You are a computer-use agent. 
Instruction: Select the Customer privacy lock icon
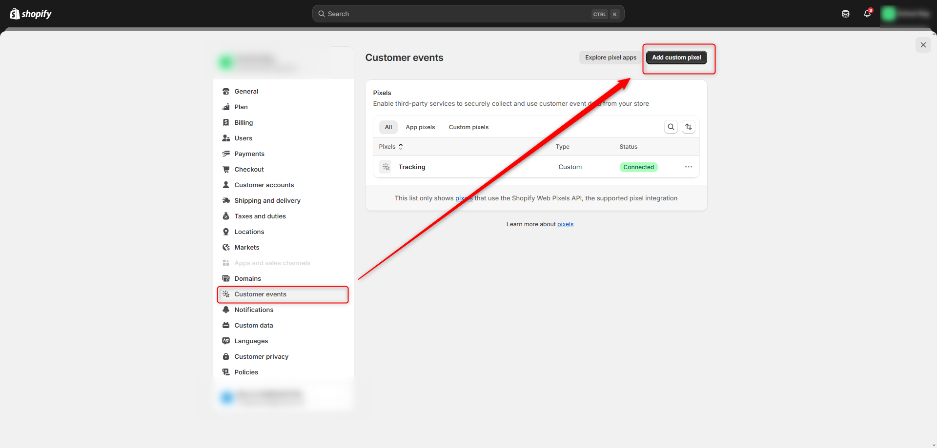(x=225, y=356)
